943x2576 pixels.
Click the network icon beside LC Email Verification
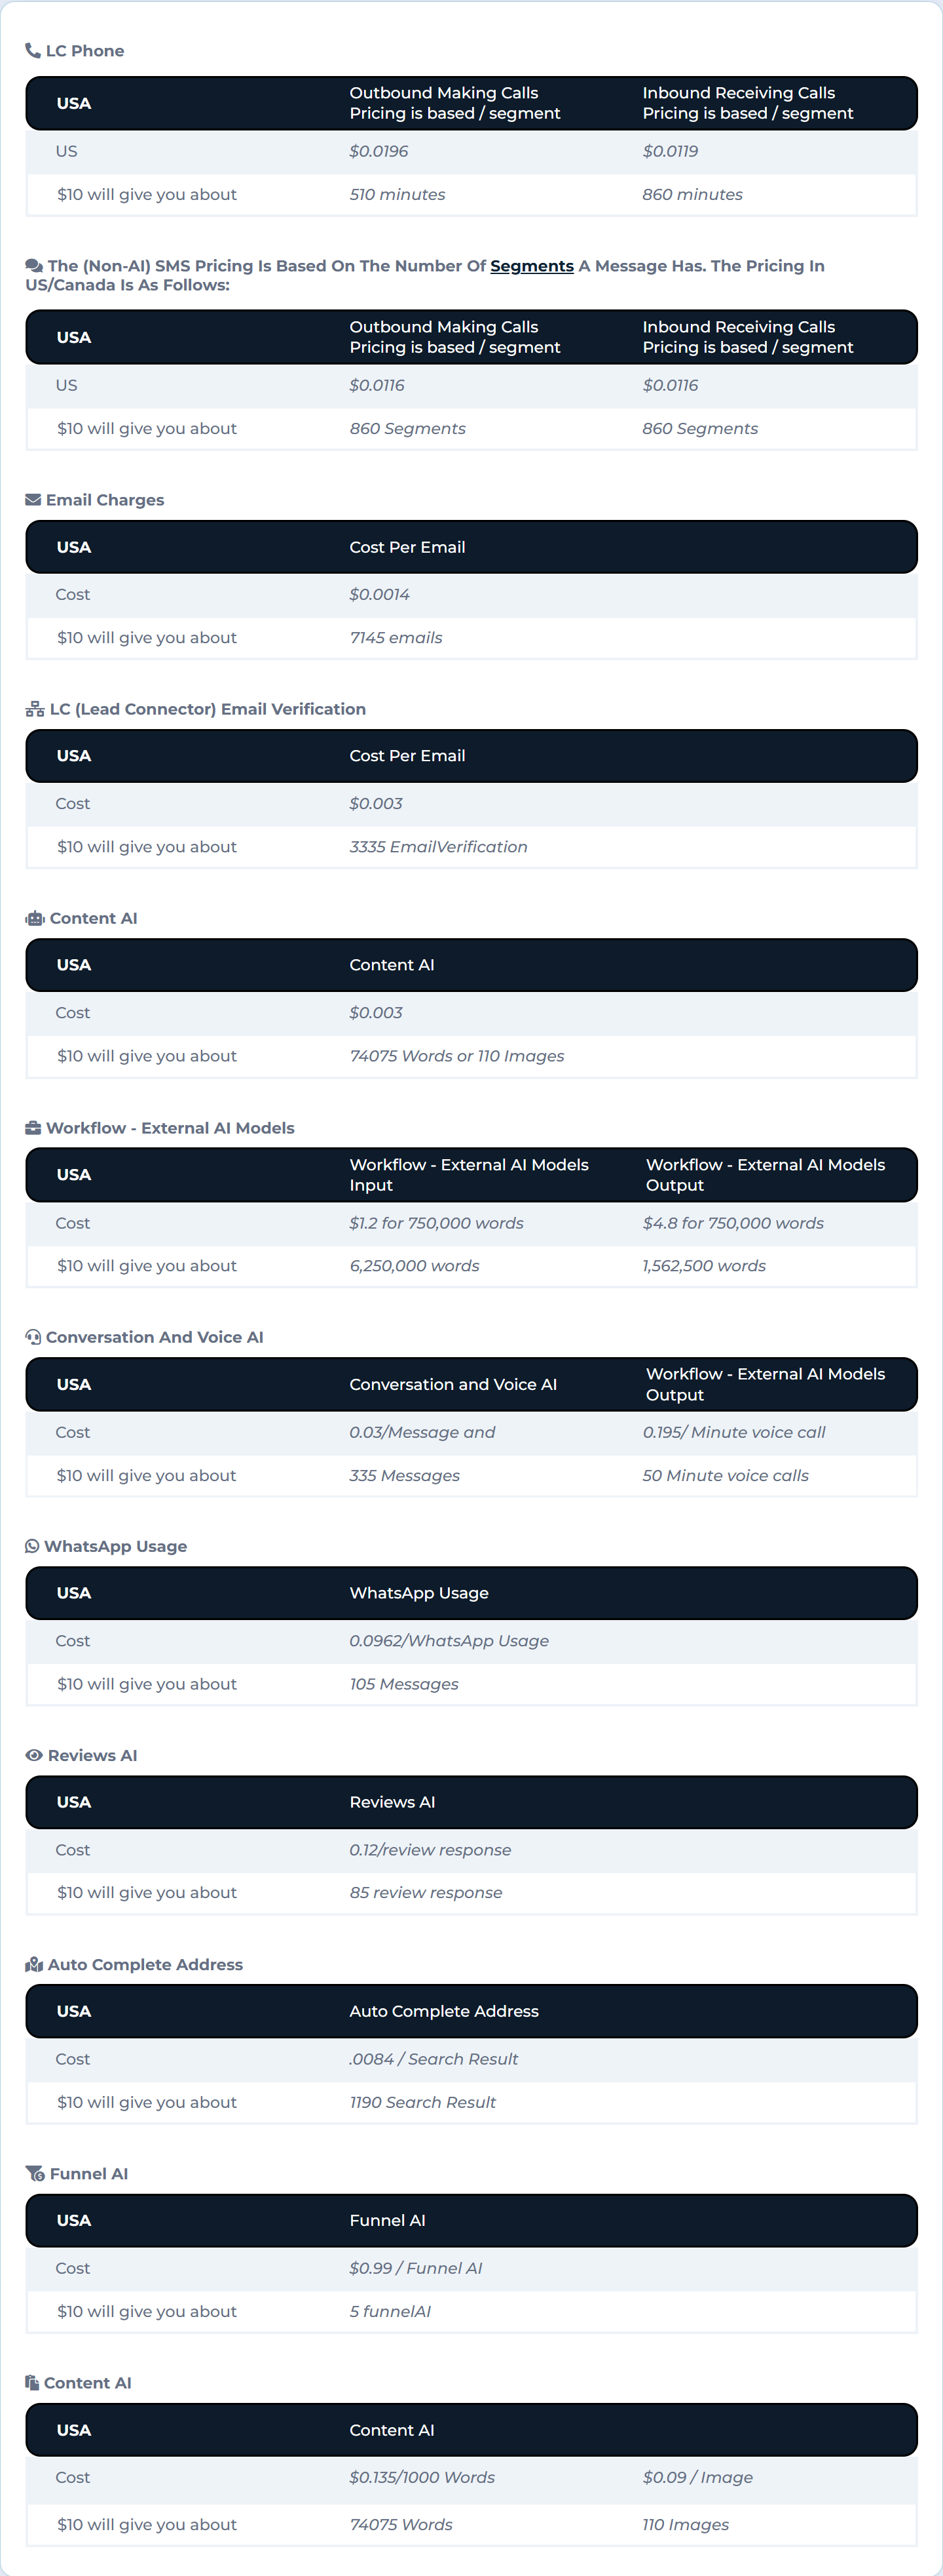35,709
